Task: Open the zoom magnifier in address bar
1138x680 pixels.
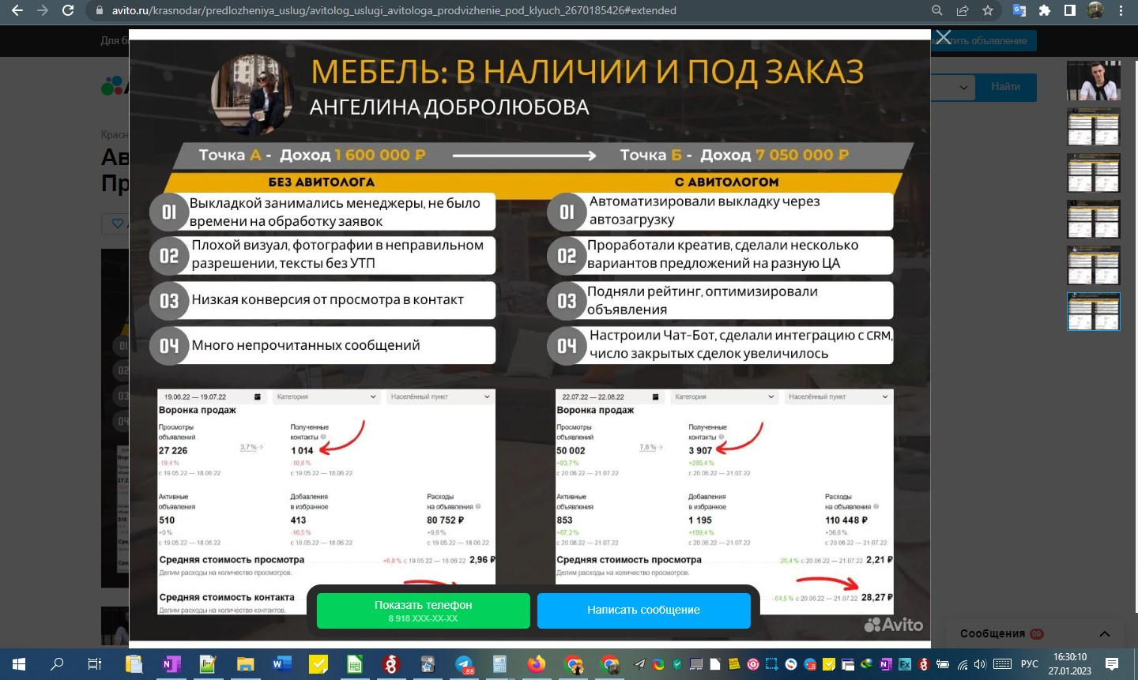Action: point(937,11)
